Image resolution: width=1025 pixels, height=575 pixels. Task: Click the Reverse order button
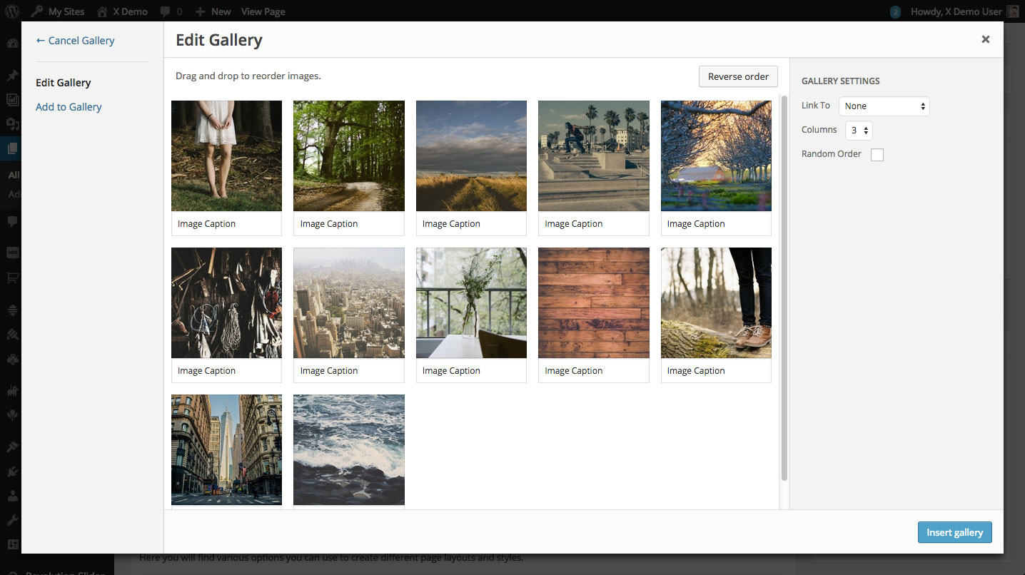click(738, 76)
